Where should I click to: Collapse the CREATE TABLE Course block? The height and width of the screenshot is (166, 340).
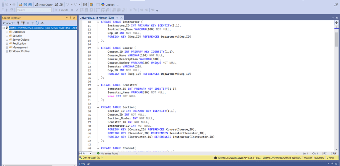click(x=98, y=48)
